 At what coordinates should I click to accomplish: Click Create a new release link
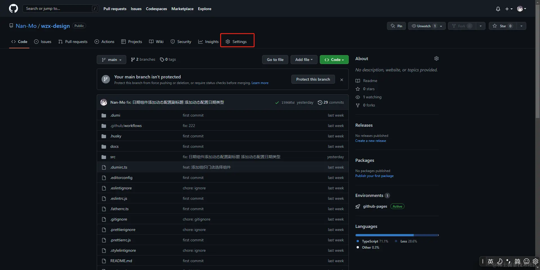370,141
